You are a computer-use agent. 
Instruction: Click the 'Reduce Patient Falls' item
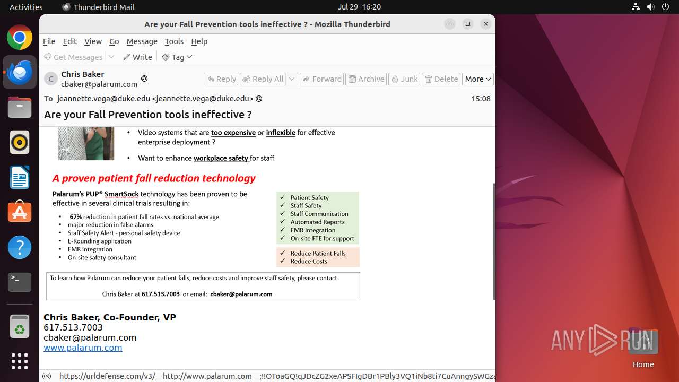point(318,253)
